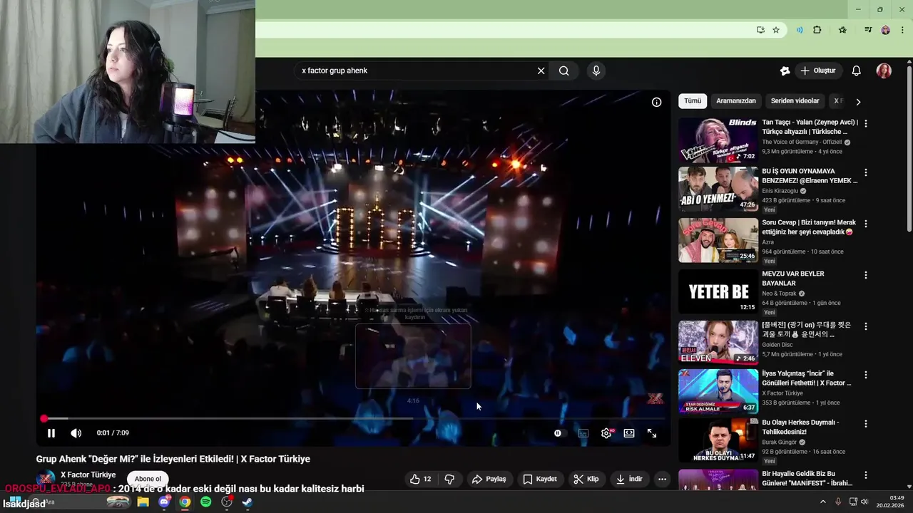Open Spotify from the taskbar
This screenshot has width=913, height=513.
pyautogui.click(x=205, y=502)
